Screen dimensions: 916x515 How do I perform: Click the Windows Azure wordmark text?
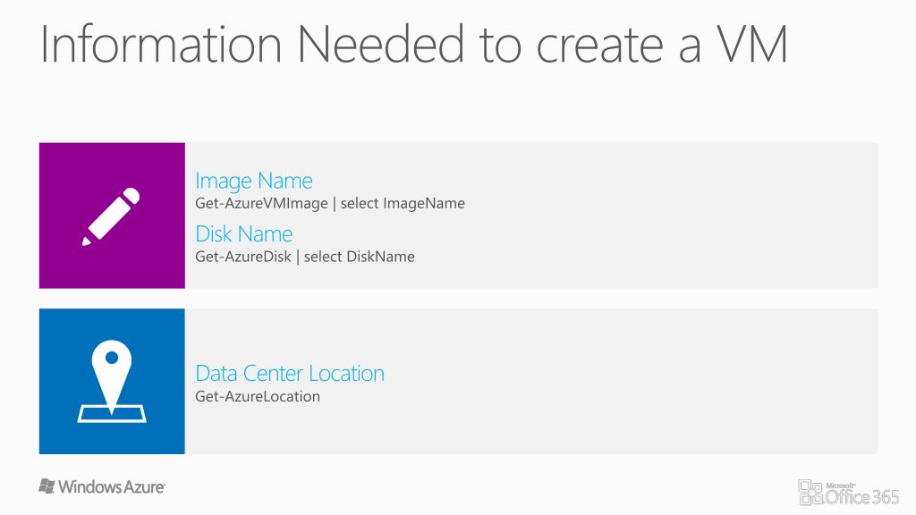[111, 487]
